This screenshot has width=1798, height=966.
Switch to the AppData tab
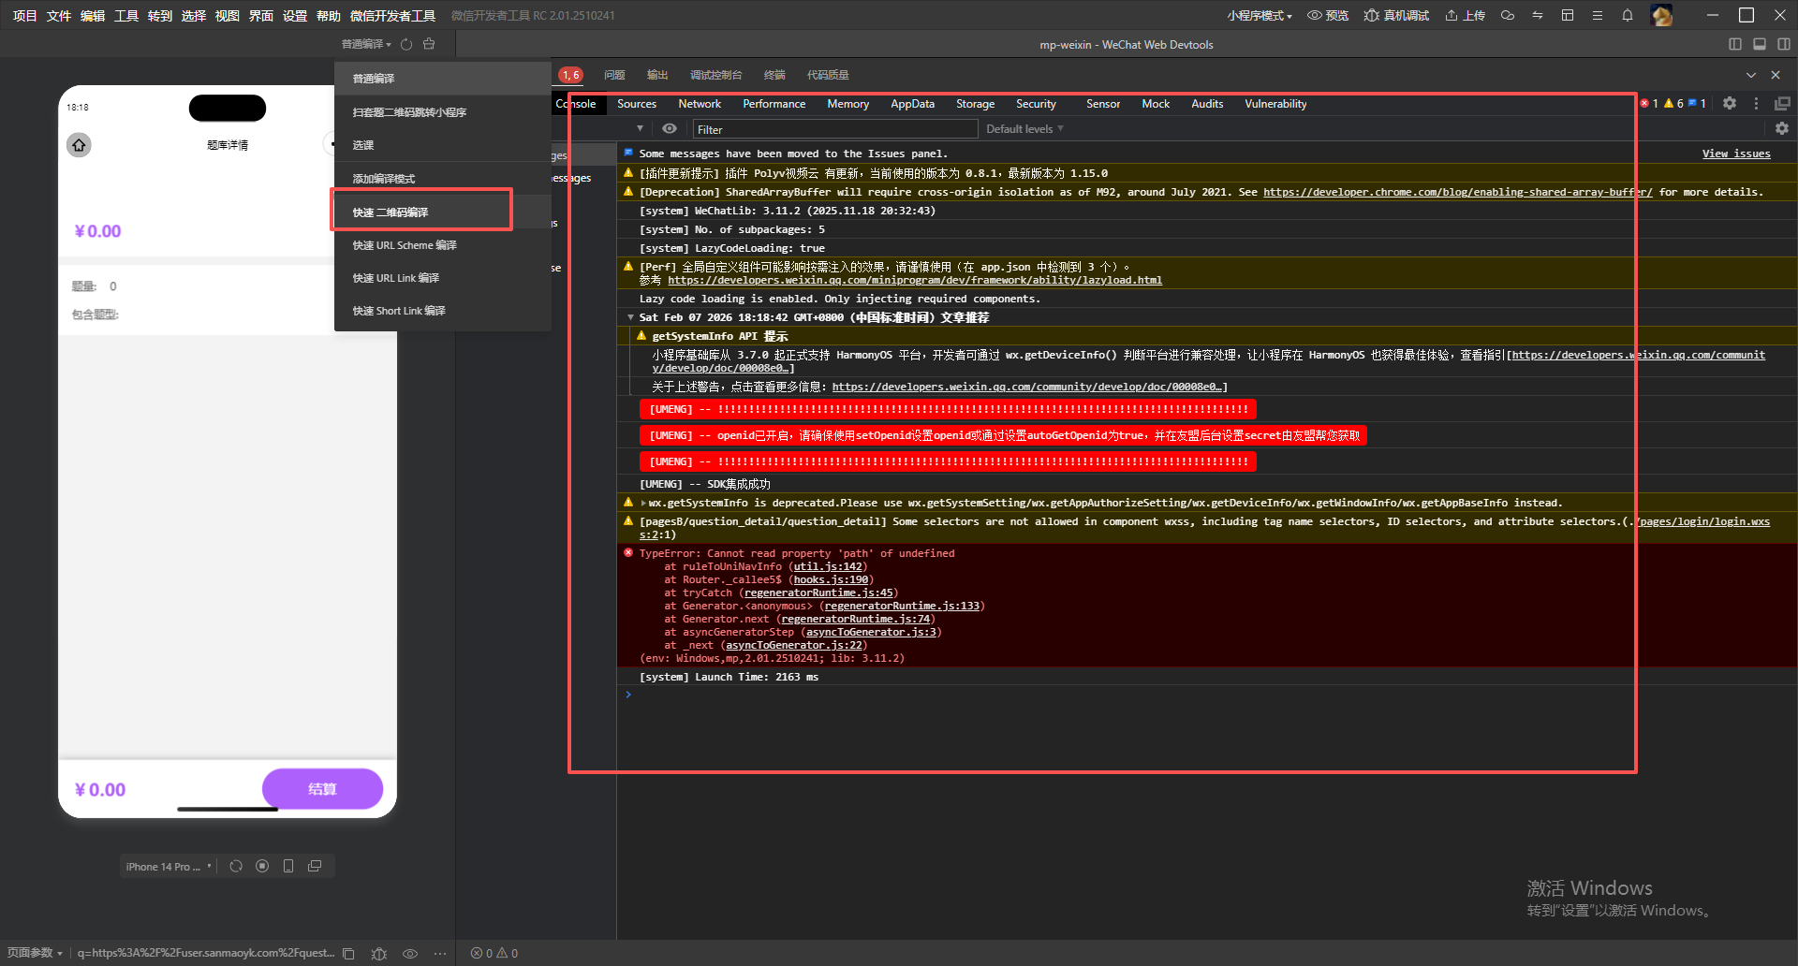[x=912, y=104]
